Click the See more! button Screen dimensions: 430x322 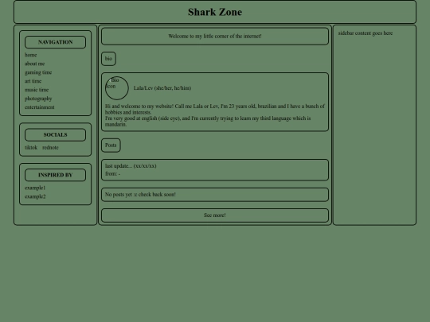pyautogui.click(x=215, y=215)
